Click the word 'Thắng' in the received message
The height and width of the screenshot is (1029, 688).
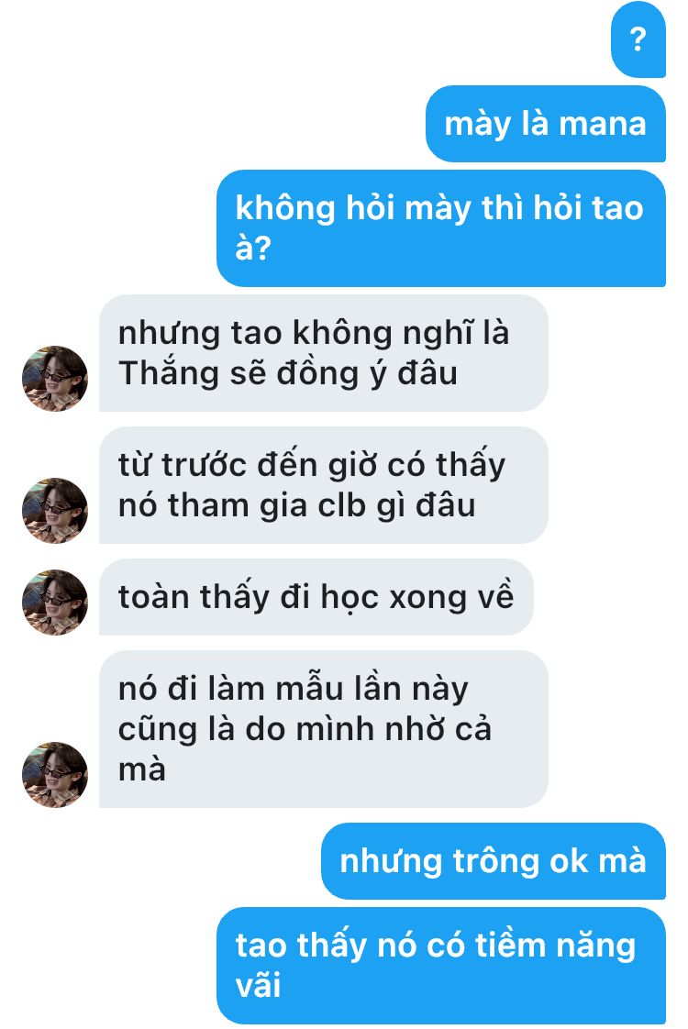pos(168,373)
